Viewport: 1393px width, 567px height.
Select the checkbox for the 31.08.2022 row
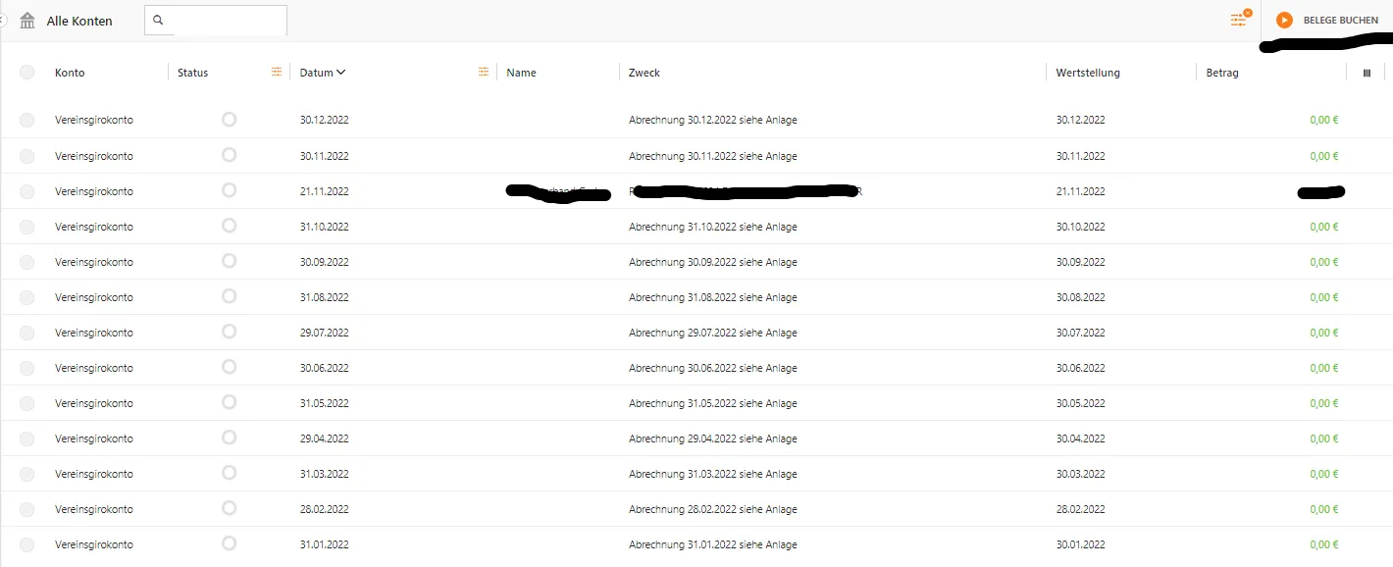click(x=26, y=297)
